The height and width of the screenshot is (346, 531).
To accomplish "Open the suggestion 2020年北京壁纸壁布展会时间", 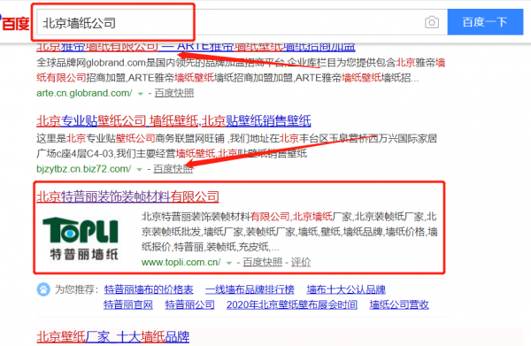I will (x=292, y=304).
